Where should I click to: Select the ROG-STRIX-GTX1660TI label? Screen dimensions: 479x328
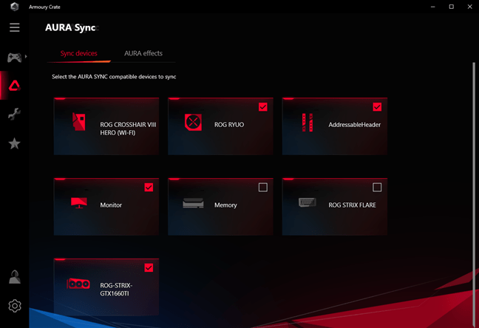coord(116,290)
